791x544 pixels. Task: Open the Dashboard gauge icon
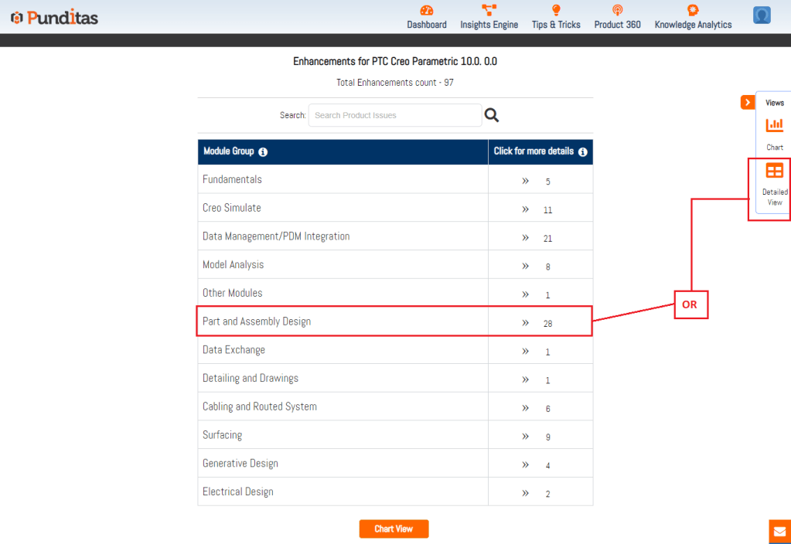coord(427,11)
